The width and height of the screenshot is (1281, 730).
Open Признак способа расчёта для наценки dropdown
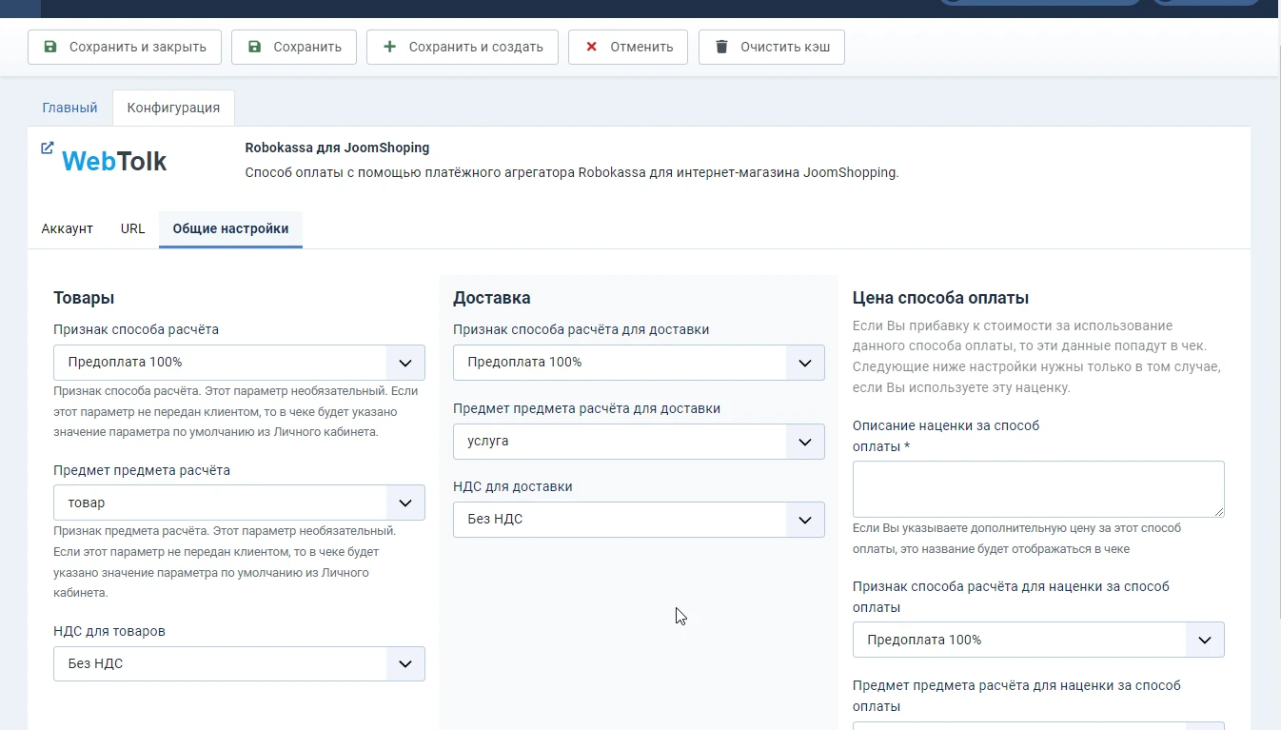[x=1038, y=640]
